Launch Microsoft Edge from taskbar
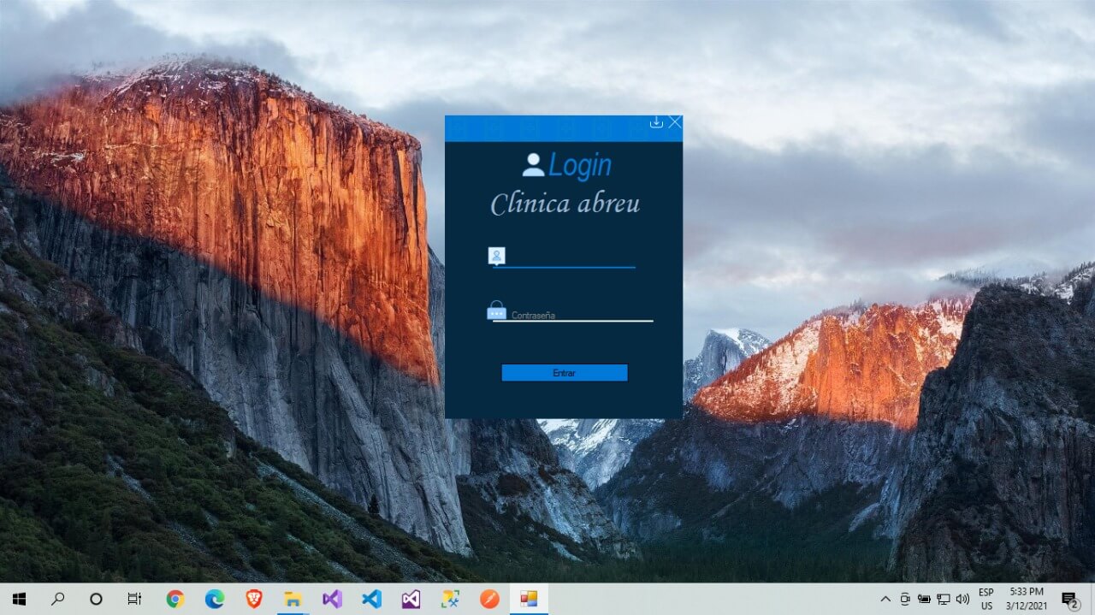Screen dimensions: 1095x615 pos(215,599)
